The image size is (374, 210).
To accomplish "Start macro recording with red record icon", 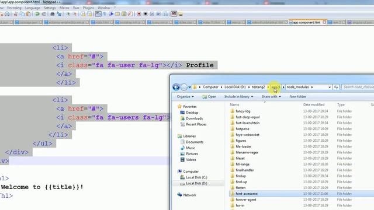I will tap(139, 14).
